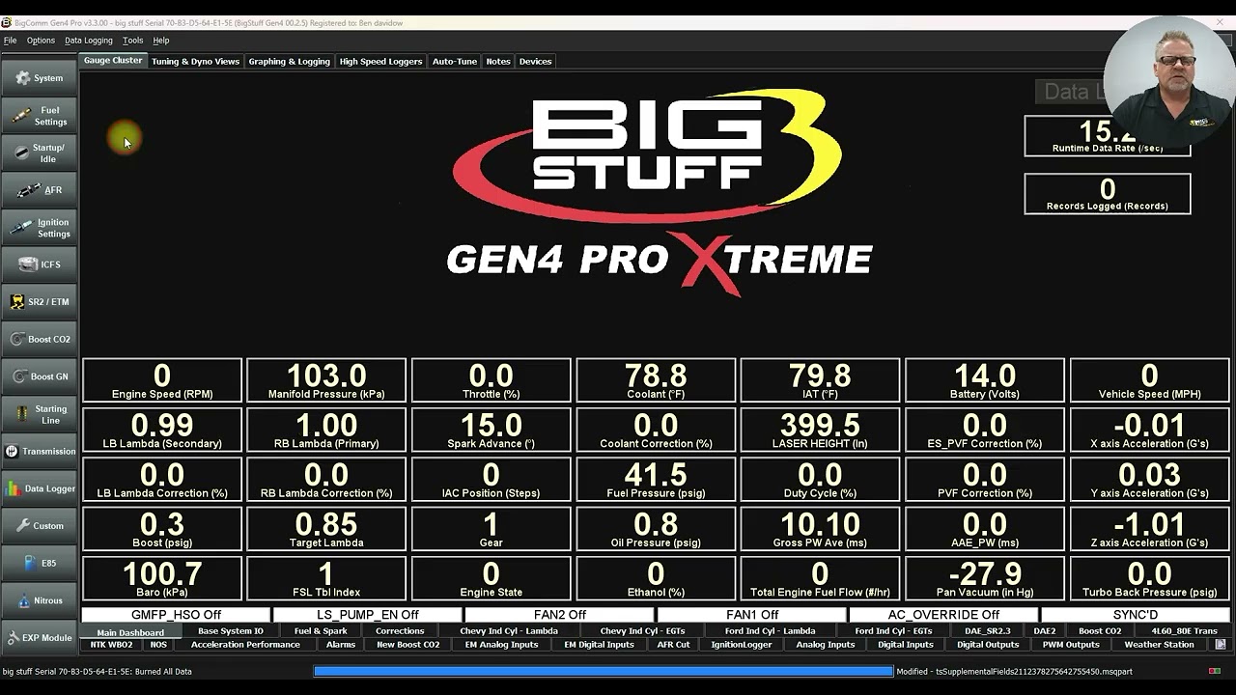Select the Corrections dashboard tab

click(x=400, y=631)
